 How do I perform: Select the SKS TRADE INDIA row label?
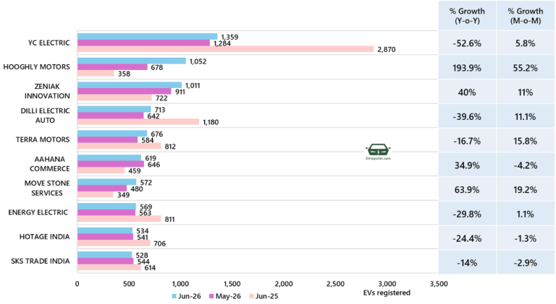click(x=40, y=261)
